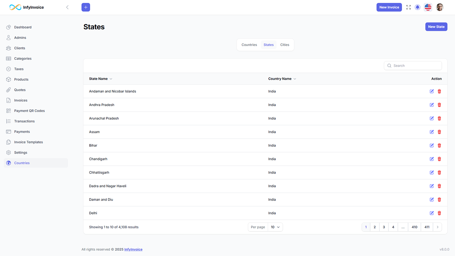Image resolution: width=455 pixels, height=256 pixels.
Task: Sort by State Name using its arrow
Action: point(111,79)
